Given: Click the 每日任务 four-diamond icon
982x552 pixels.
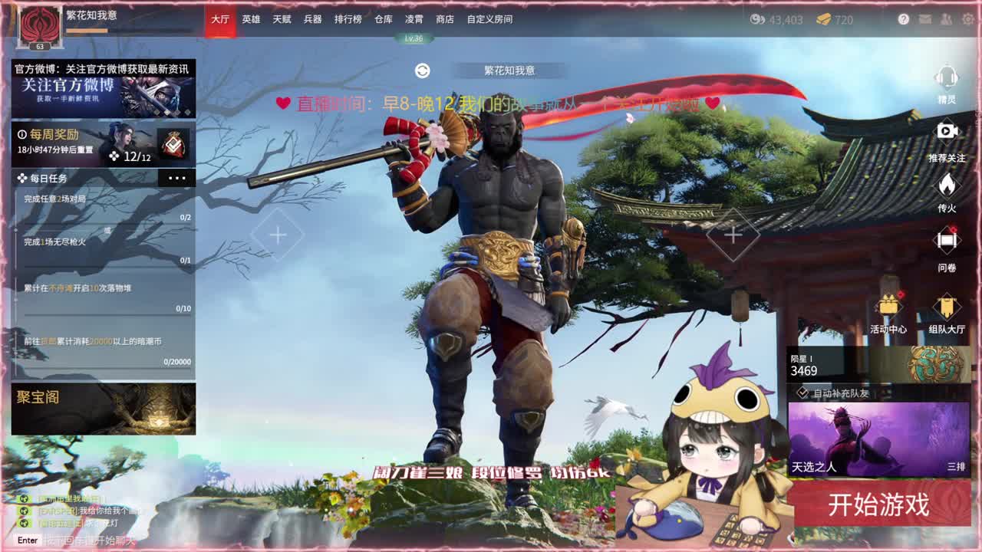Looking at the screenshot, I should pos(21,178).
